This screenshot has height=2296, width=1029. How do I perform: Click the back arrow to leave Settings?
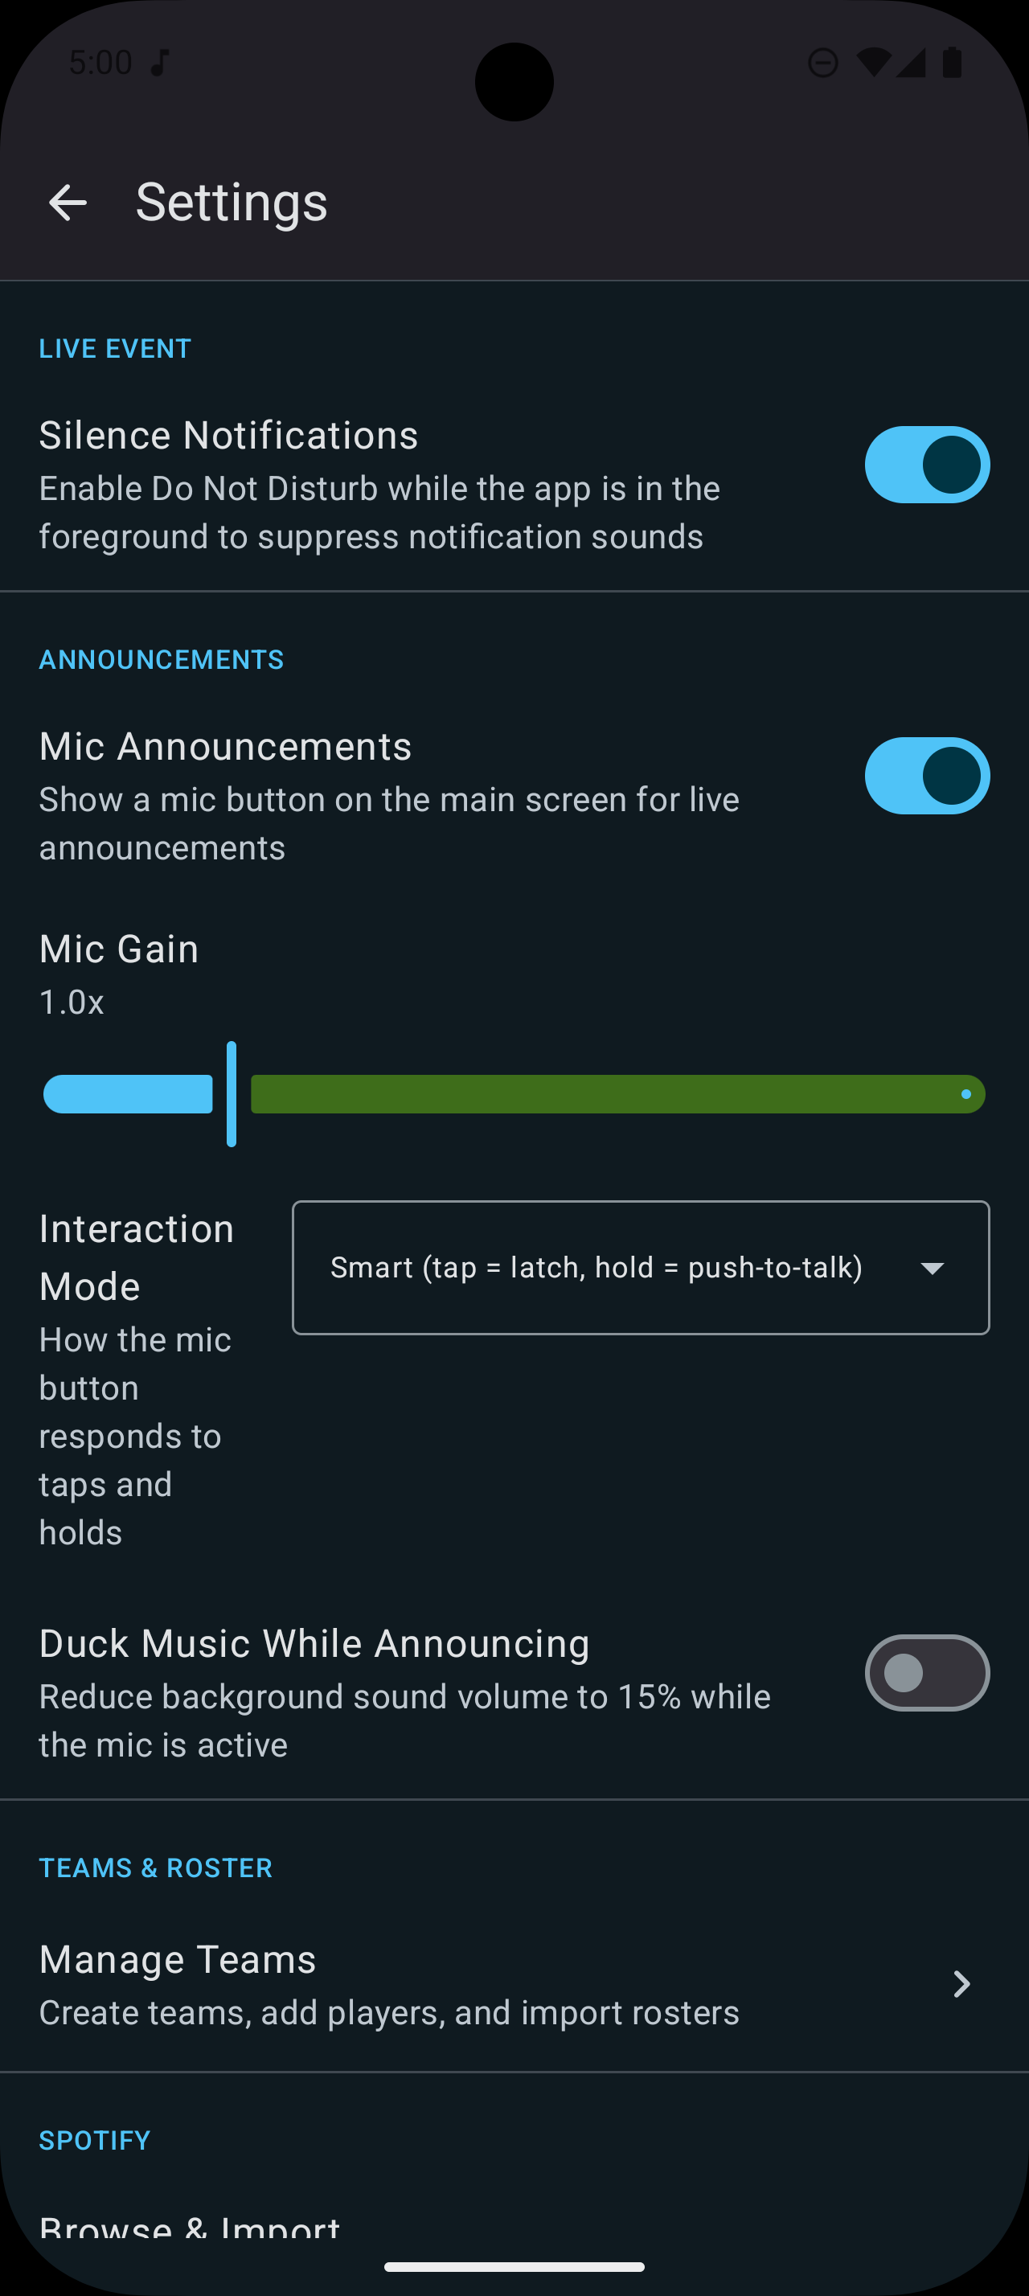pos(68,203)
